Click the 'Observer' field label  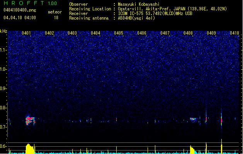(x=78, y=4)
